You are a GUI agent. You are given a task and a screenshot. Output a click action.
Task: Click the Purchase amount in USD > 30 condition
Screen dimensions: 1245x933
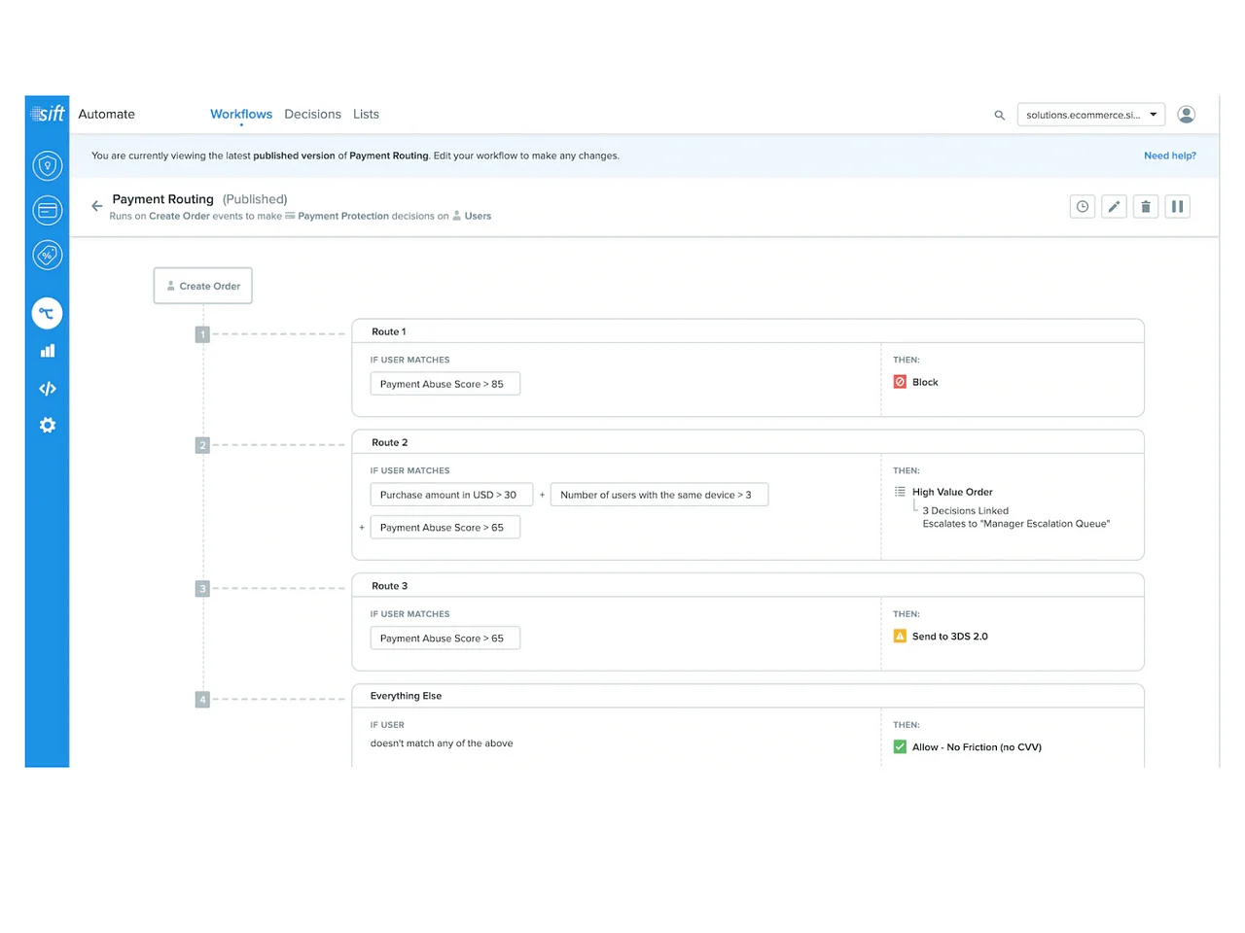coord(450,495)
